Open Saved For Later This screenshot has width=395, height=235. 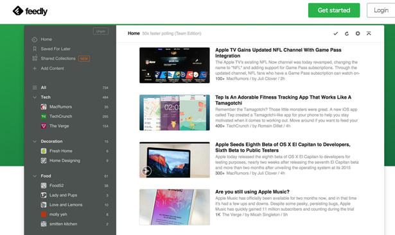coord(56,49)
